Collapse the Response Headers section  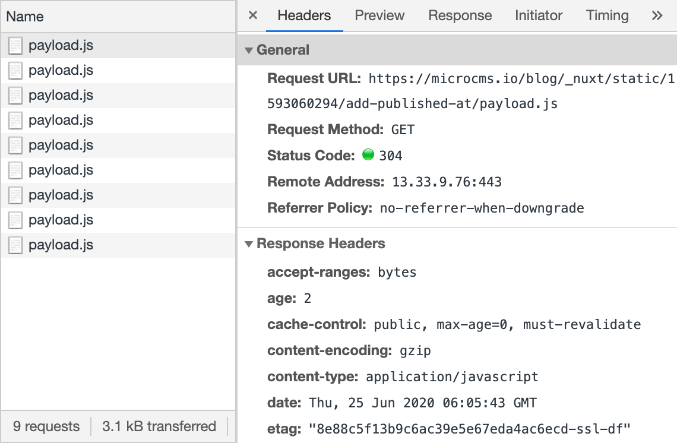coord(249,244)
